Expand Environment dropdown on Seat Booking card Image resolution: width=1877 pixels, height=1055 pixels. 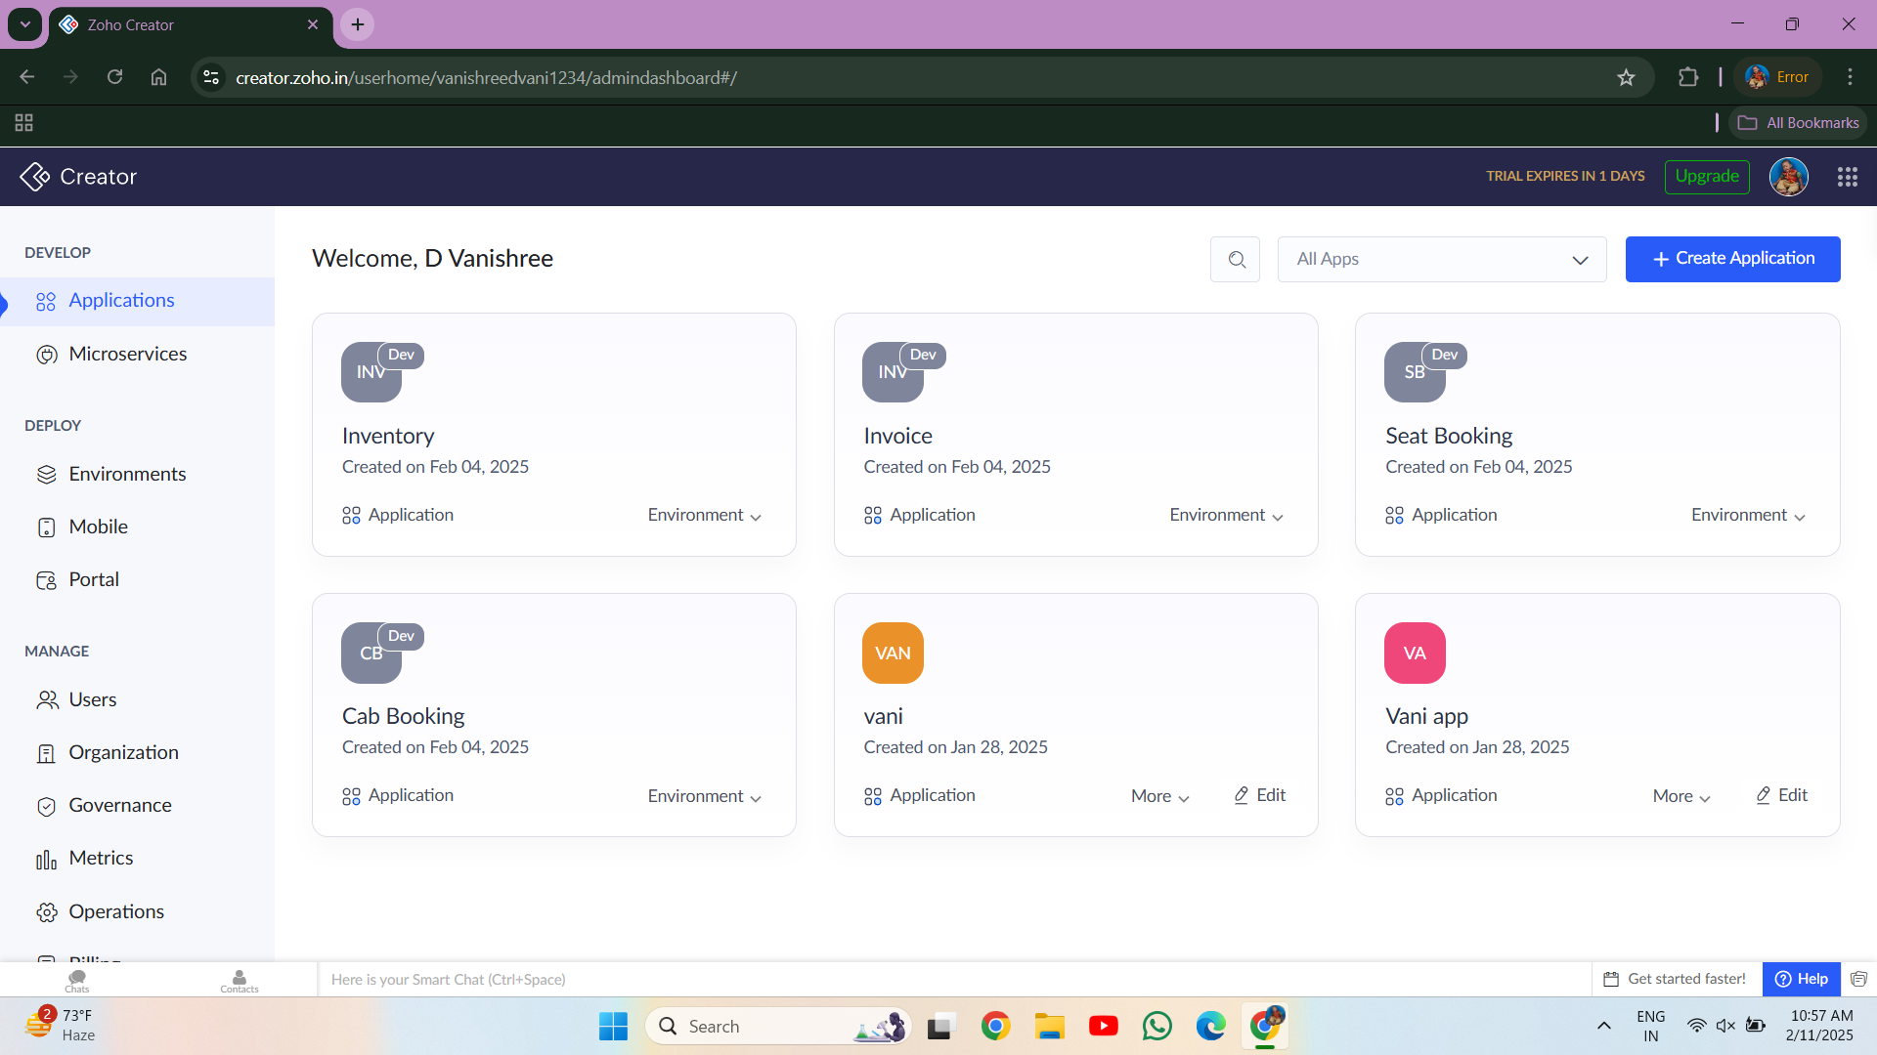point(1747,515)
